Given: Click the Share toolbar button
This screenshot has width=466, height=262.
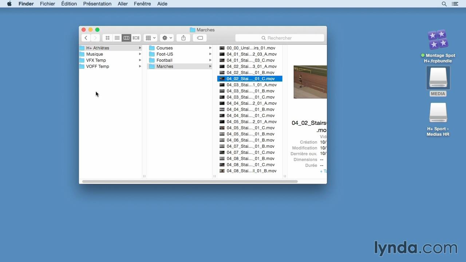Looking at the screenshot, I should (x=183, y=38).
